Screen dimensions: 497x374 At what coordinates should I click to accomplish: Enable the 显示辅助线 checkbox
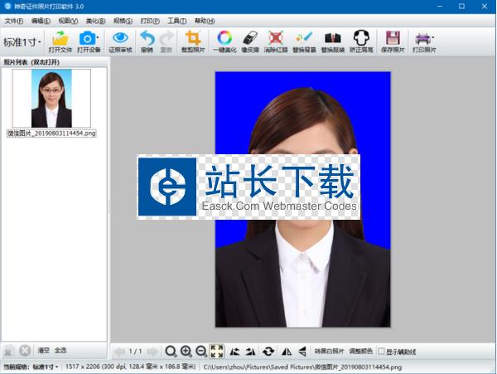pos(381,351)
